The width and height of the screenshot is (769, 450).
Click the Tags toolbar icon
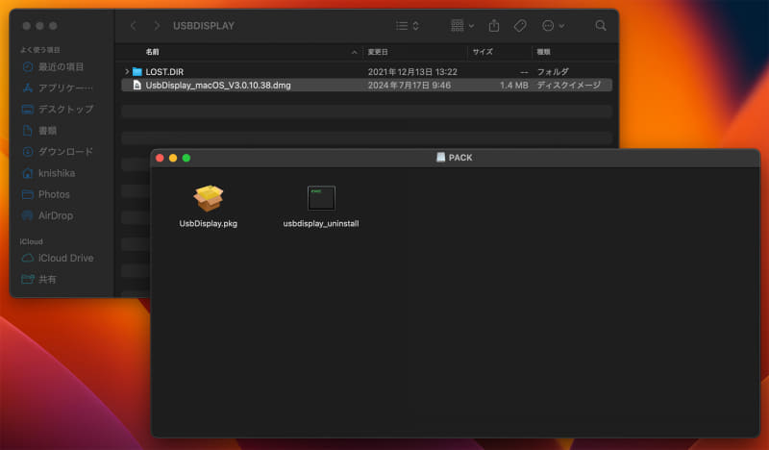(520, 26)
